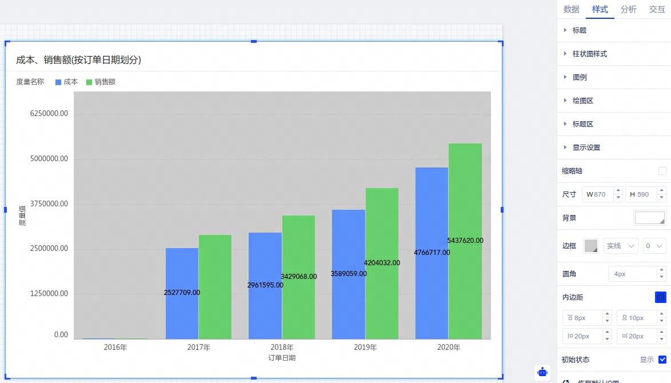The width and height of the screenshot is (671, 383).
Task: Open the 实线 border style dropdown
Action: coord(621,246)
